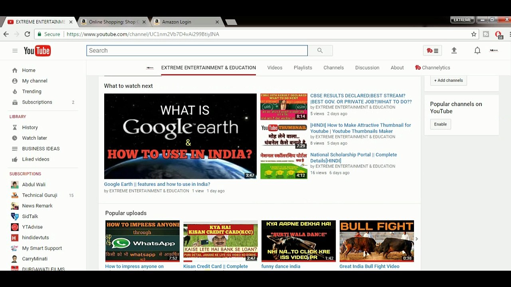Switch to the Amazon Login browser tab
511x287 pixels.
pos(186,22)
